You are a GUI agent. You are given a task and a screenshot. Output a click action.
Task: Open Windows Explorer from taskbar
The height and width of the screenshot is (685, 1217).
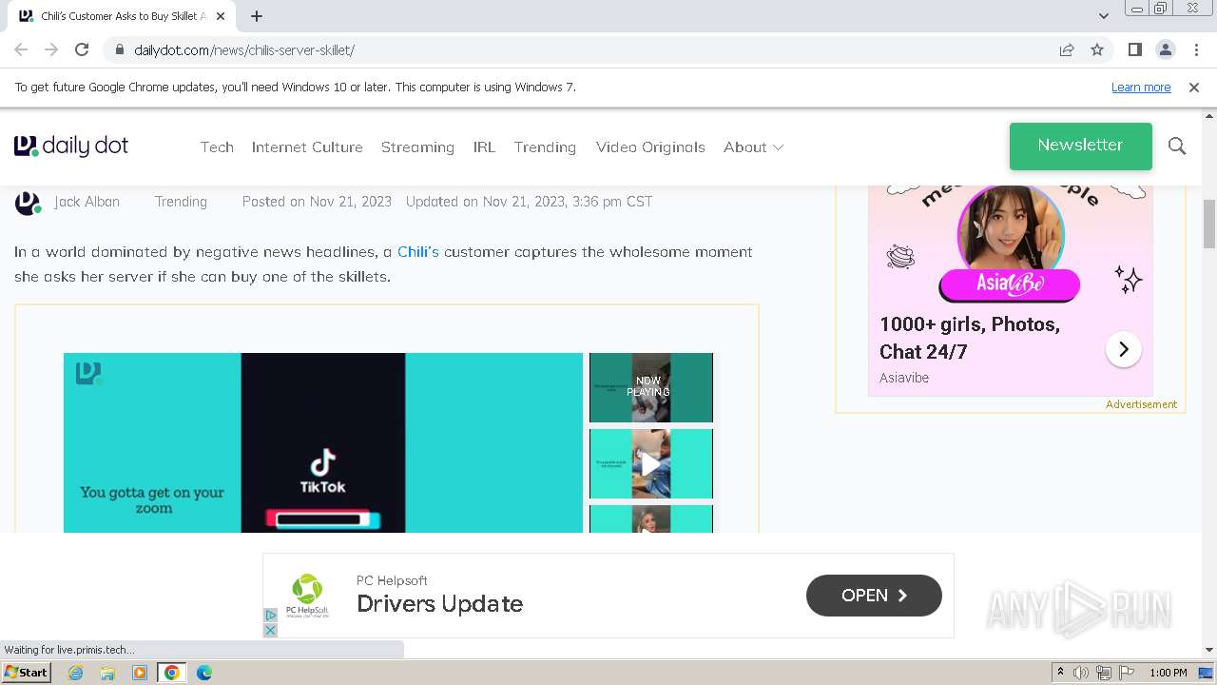click(x=107, y=673)
